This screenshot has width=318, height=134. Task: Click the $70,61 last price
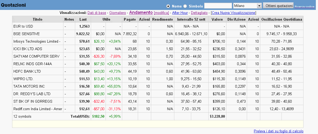click(x=85, y=41)
